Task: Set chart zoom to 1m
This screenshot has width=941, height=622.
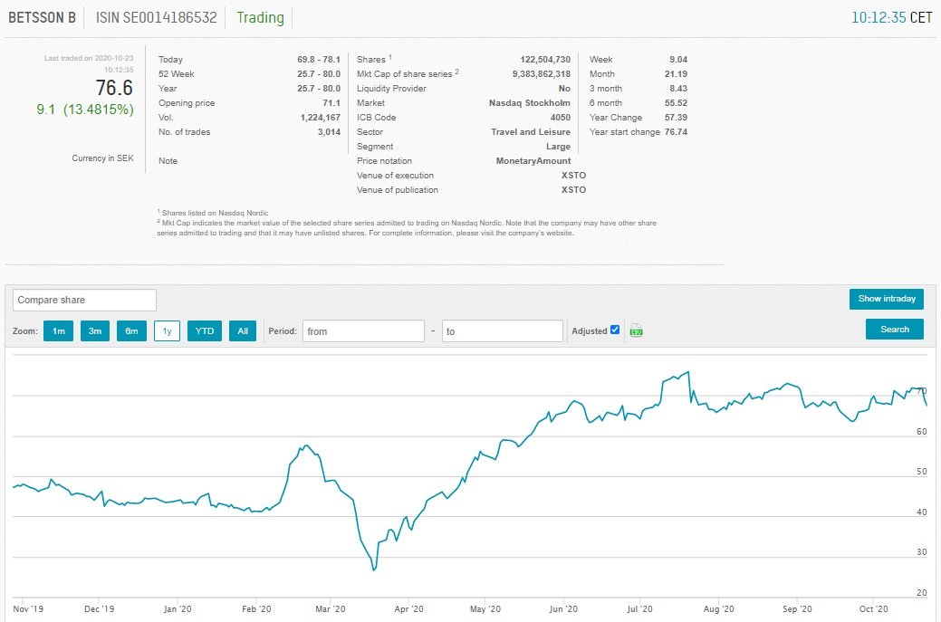Action: (58, 331)
